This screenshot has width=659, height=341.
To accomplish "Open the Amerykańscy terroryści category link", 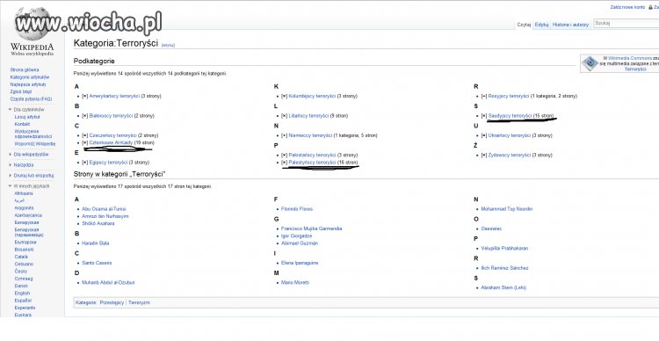I will [114, 97].
